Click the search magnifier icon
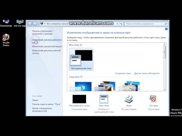Viewport: 182px width, 136px height. 166,24
